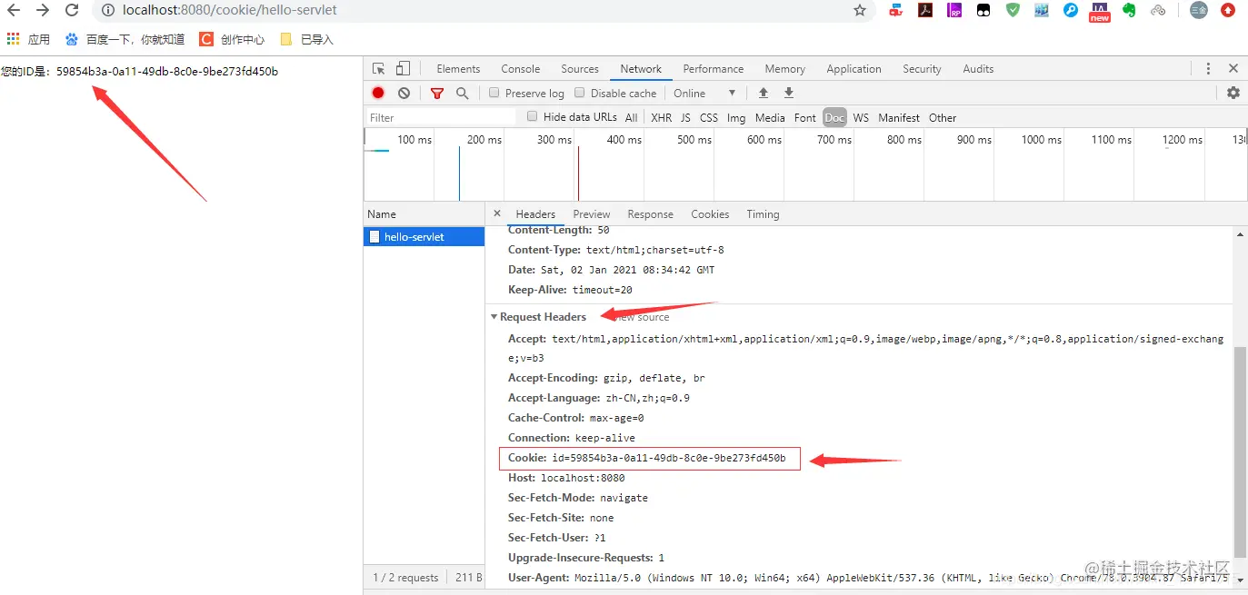Open the Online throttling dropdown

click(704, 93)
